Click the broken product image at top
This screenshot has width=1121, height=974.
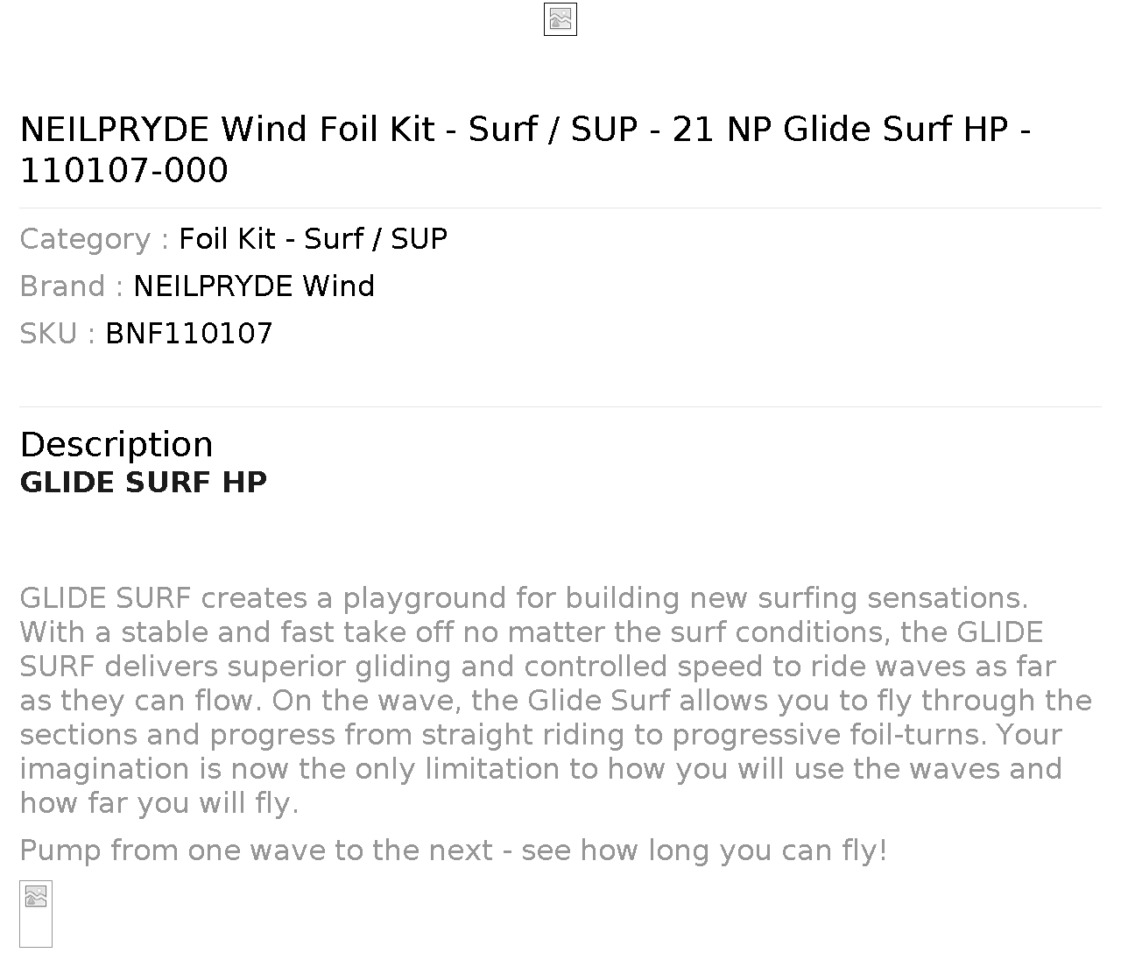pos(560,19)
